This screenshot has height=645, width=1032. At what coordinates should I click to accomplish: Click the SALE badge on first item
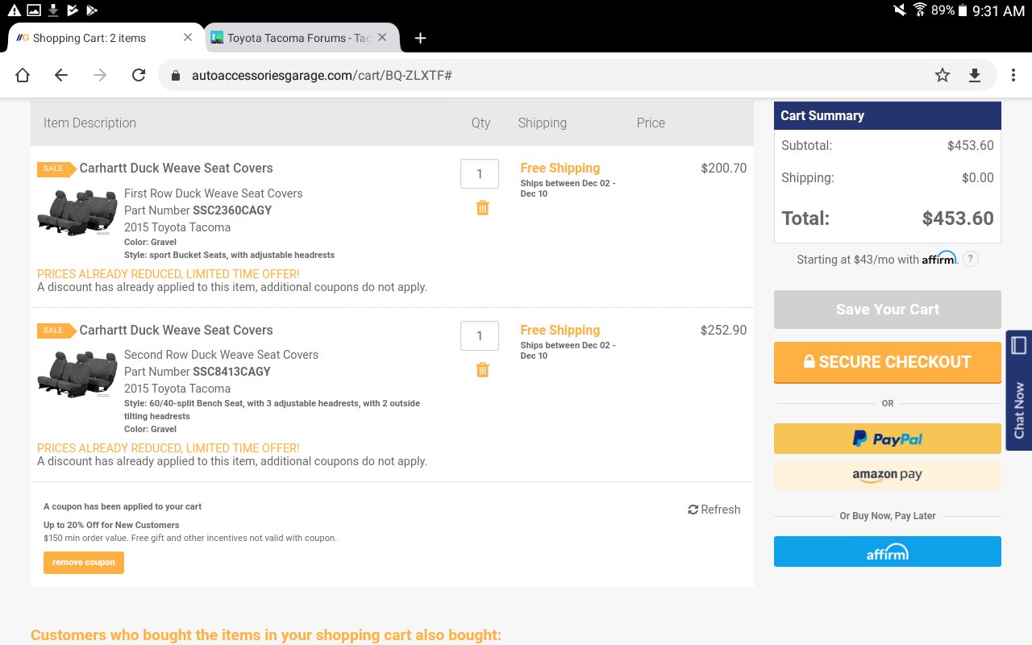pyautogui.click(x=56, y=169)
